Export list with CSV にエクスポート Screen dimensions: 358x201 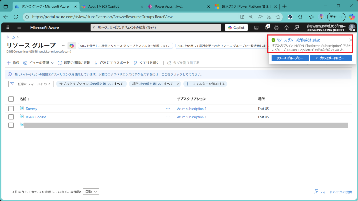pos(112,63)
